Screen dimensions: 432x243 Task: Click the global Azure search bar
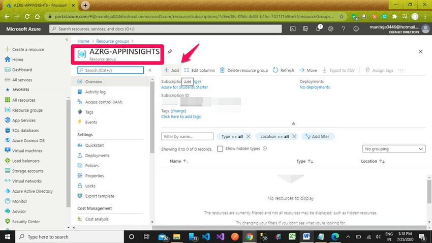[x=165, y=28]
